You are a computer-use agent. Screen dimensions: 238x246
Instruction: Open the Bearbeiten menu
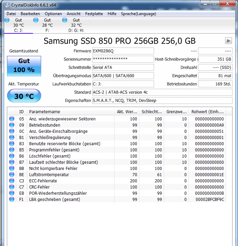click(x=30, y=14)
